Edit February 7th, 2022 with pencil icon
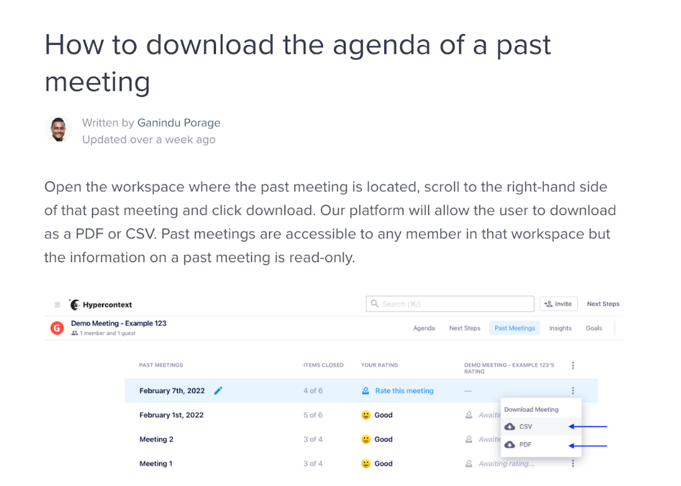Screen dimensions: 681x486 coord(218,390)
